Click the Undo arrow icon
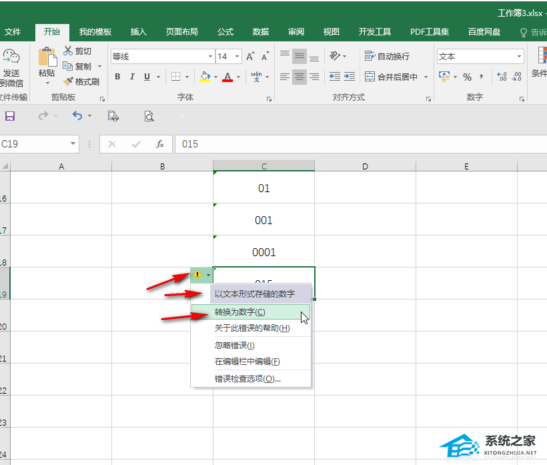 coord(77,116)
